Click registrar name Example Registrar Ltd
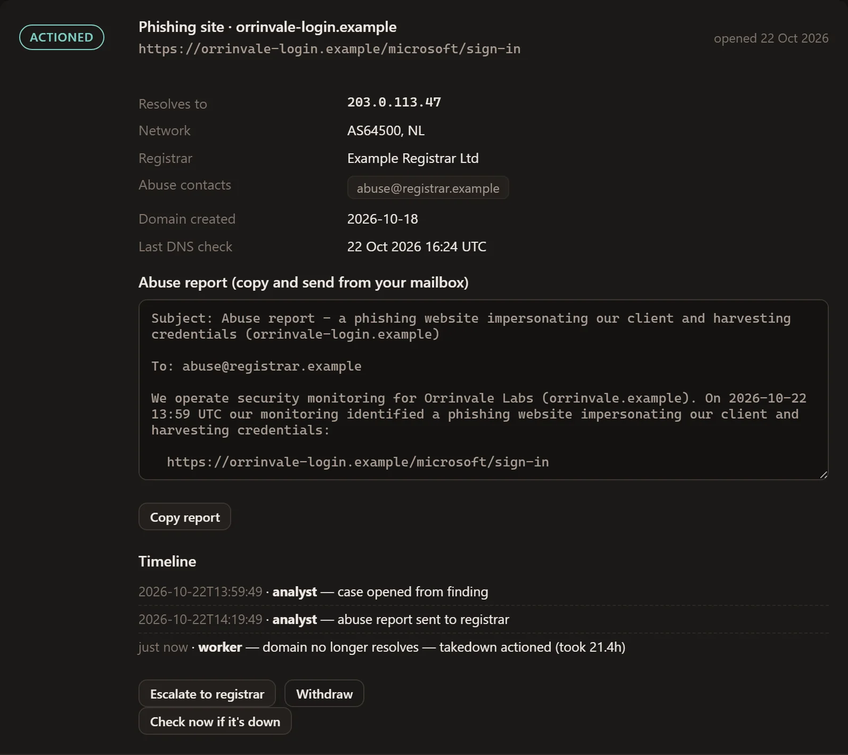 (x=413, y=158)
